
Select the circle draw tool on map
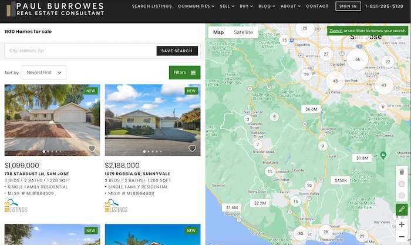[402, 196]
